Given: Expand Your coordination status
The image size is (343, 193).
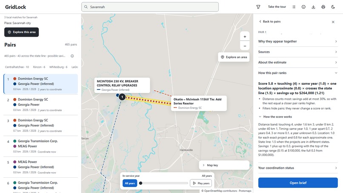Looking at the screenshot, I should tap(298, 168).
